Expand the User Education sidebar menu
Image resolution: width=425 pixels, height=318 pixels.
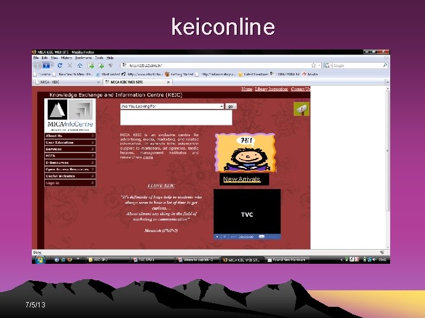[70, 143]
